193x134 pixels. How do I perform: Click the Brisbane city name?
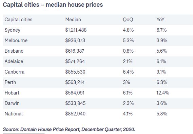14,51
